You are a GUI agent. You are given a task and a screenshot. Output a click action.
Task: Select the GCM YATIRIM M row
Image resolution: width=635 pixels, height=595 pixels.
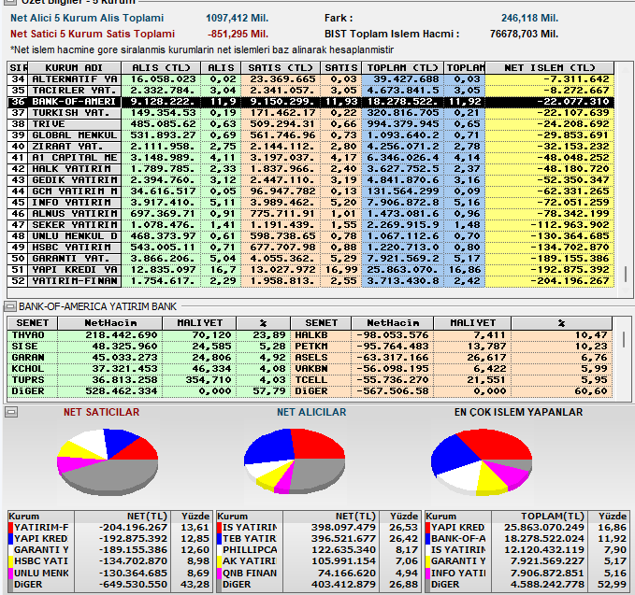(x=310, y=191)
